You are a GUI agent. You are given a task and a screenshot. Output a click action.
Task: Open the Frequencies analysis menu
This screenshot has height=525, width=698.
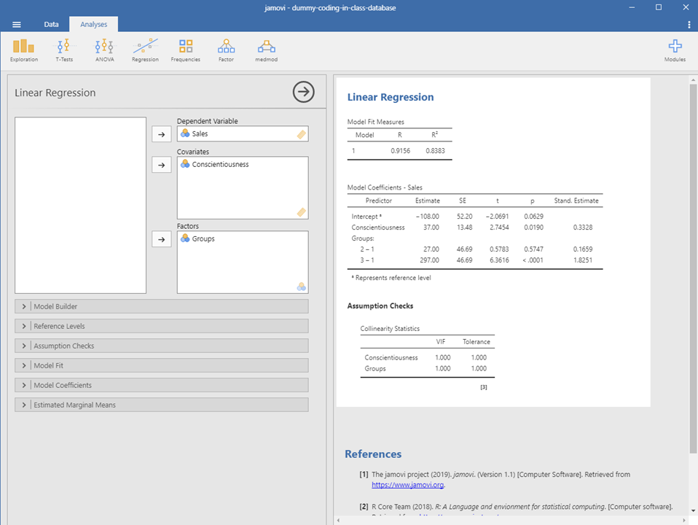point(185,50)
